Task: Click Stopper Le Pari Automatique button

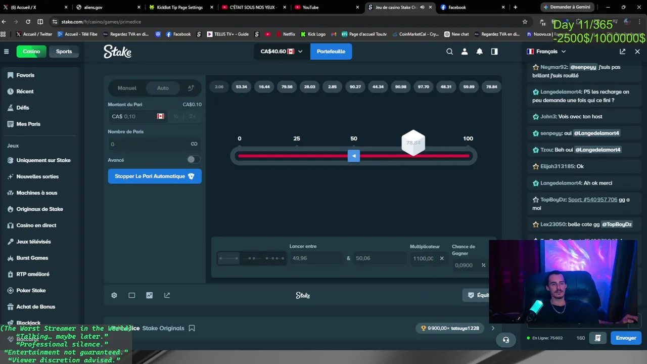Action: tap(155, 176)
